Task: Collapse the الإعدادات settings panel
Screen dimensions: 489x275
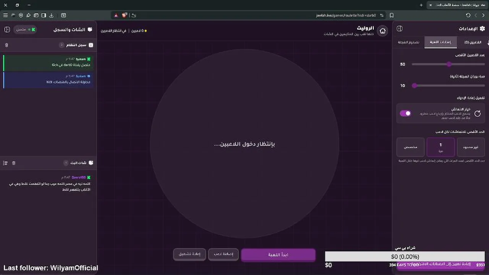Action: pos(400,29)
